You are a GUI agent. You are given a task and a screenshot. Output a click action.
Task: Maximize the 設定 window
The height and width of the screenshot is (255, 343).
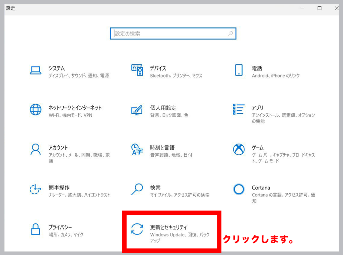(320, 8)
